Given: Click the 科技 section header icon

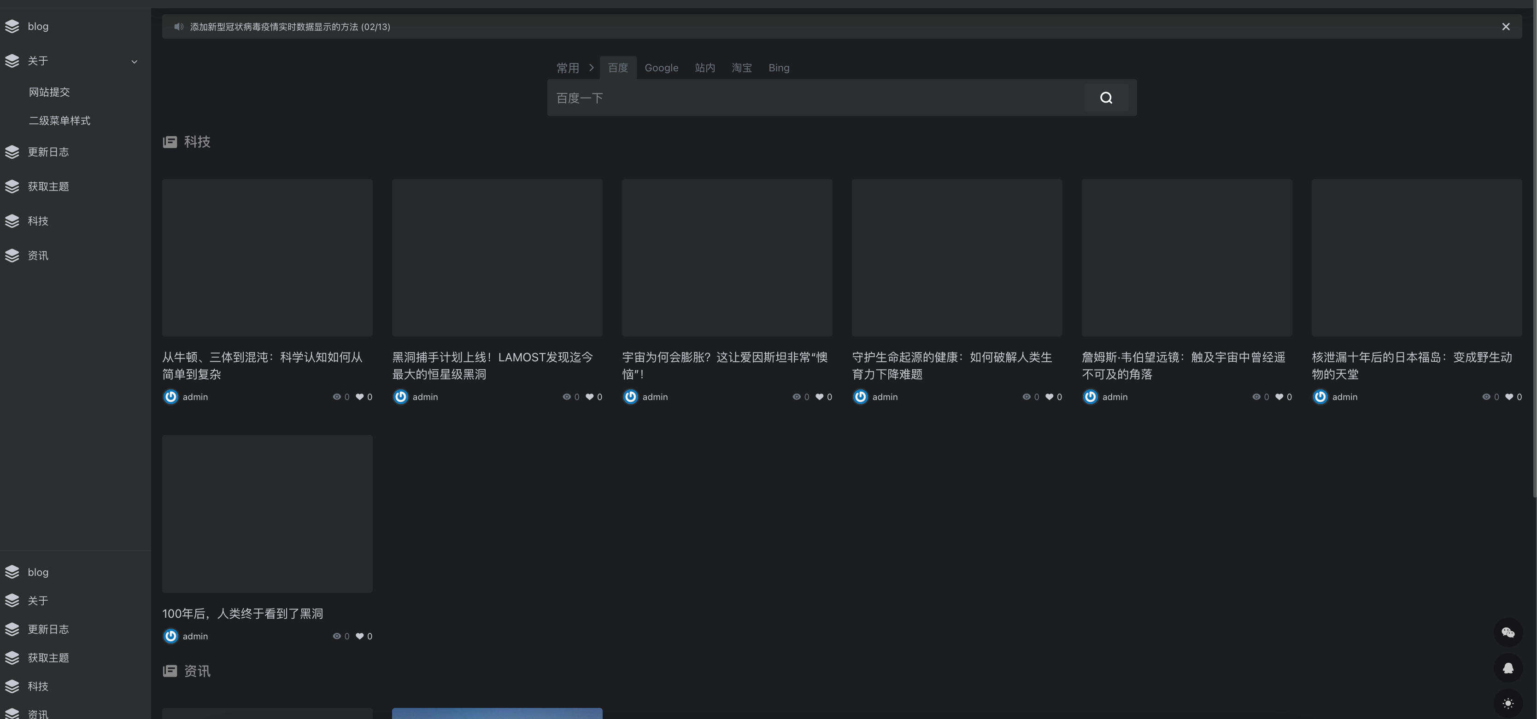Looking at the screenshot, I should click(x=170, y=142).
